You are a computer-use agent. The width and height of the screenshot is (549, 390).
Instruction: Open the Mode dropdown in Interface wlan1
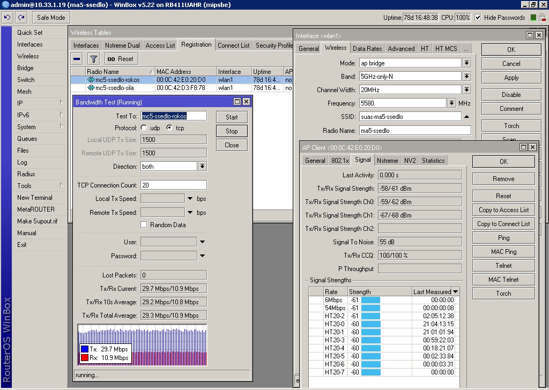tap(467, 63)
